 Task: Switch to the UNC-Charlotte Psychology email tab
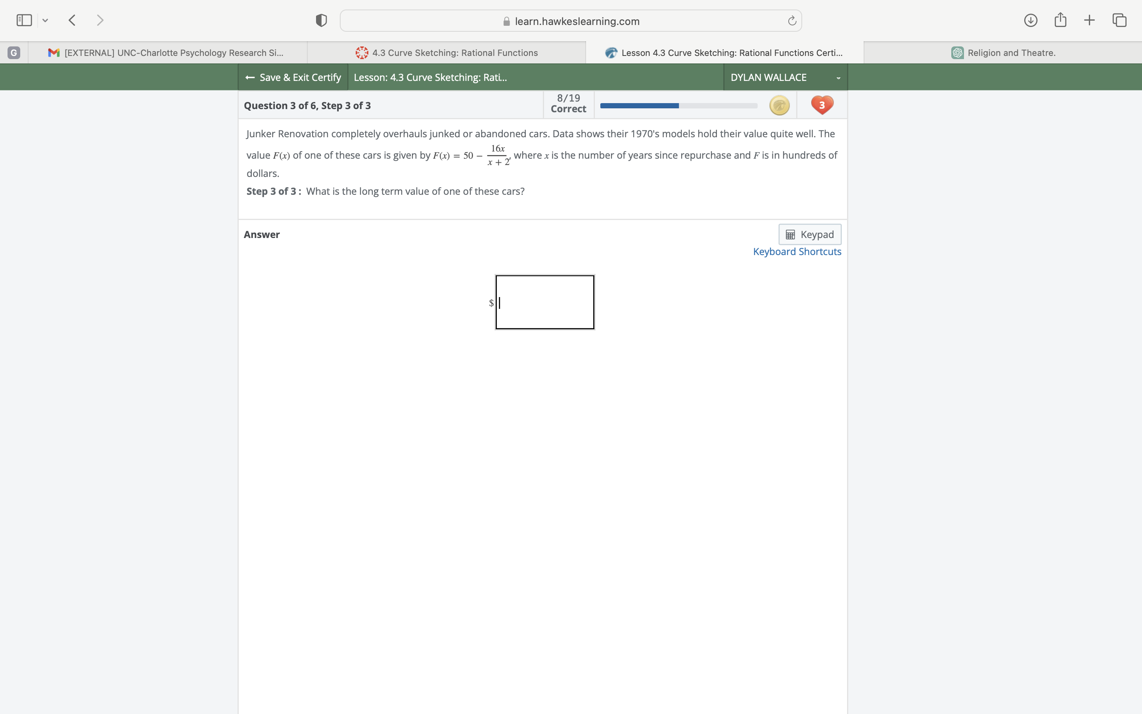[x=167, y=52]
